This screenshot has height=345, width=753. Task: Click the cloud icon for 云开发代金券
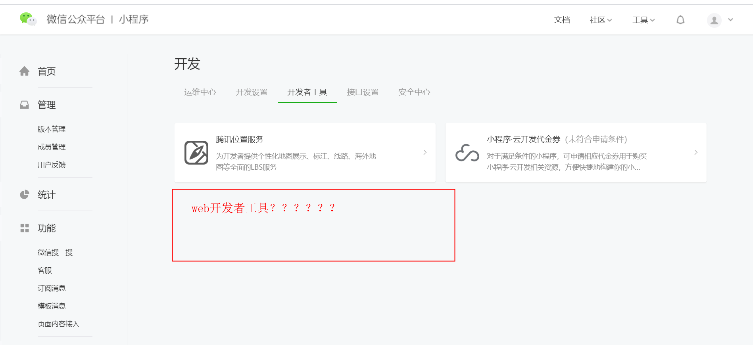click(467, 153)
